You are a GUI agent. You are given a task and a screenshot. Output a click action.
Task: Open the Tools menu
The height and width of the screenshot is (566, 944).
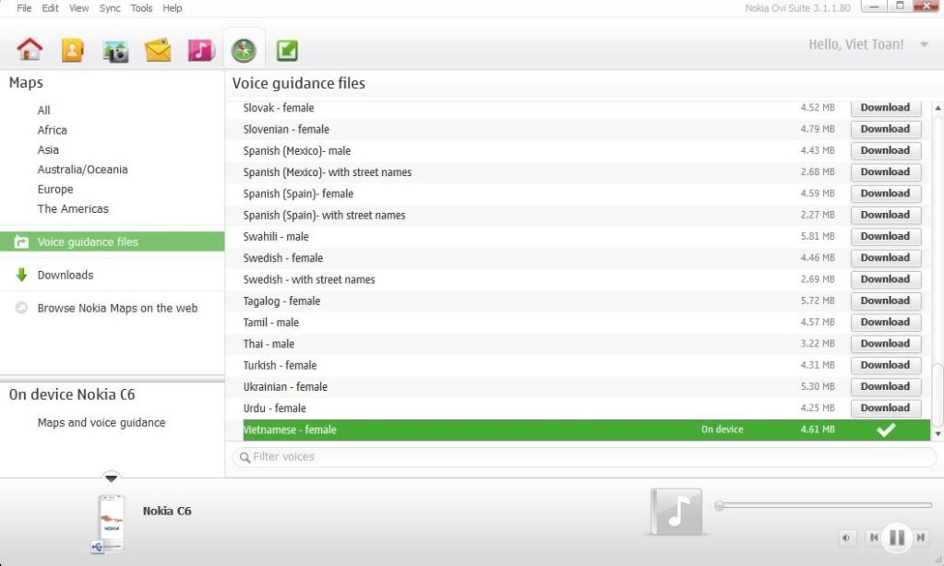click(141, 7)
